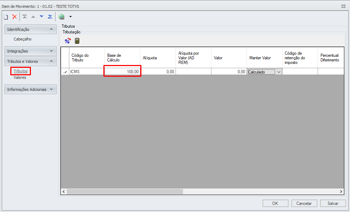This screenshot has height=212, width=350.
Task: Click the empty Alíquota por Valor cell
Action: 193,72
